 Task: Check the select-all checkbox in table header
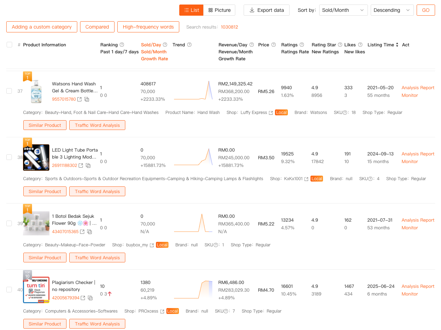click(9, 45)
